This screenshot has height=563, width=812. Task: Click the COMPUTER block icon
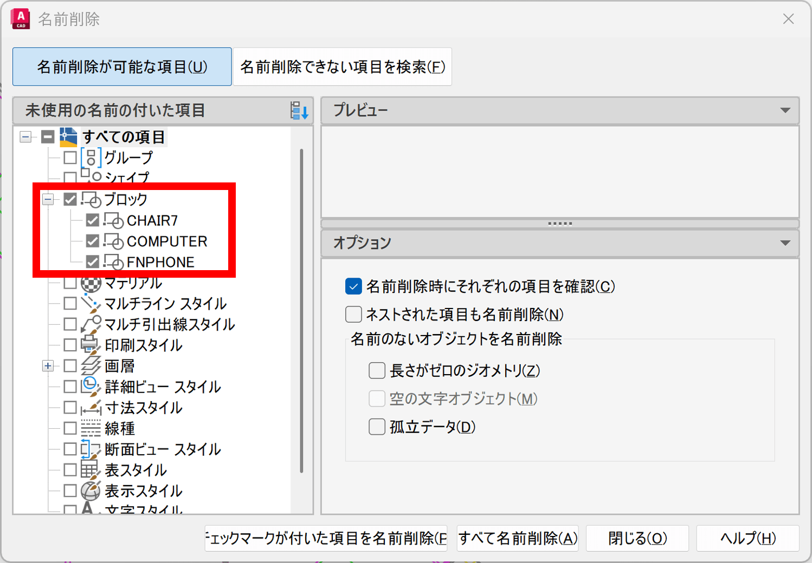[113, 241]
